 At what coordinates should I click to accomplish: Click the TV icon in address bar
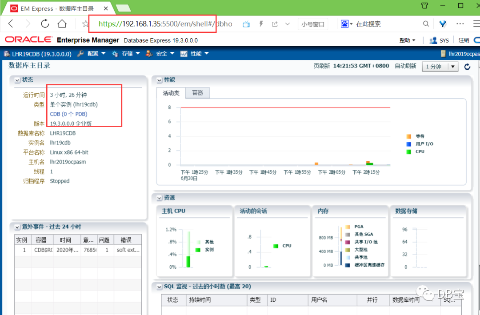coord(246,24)
